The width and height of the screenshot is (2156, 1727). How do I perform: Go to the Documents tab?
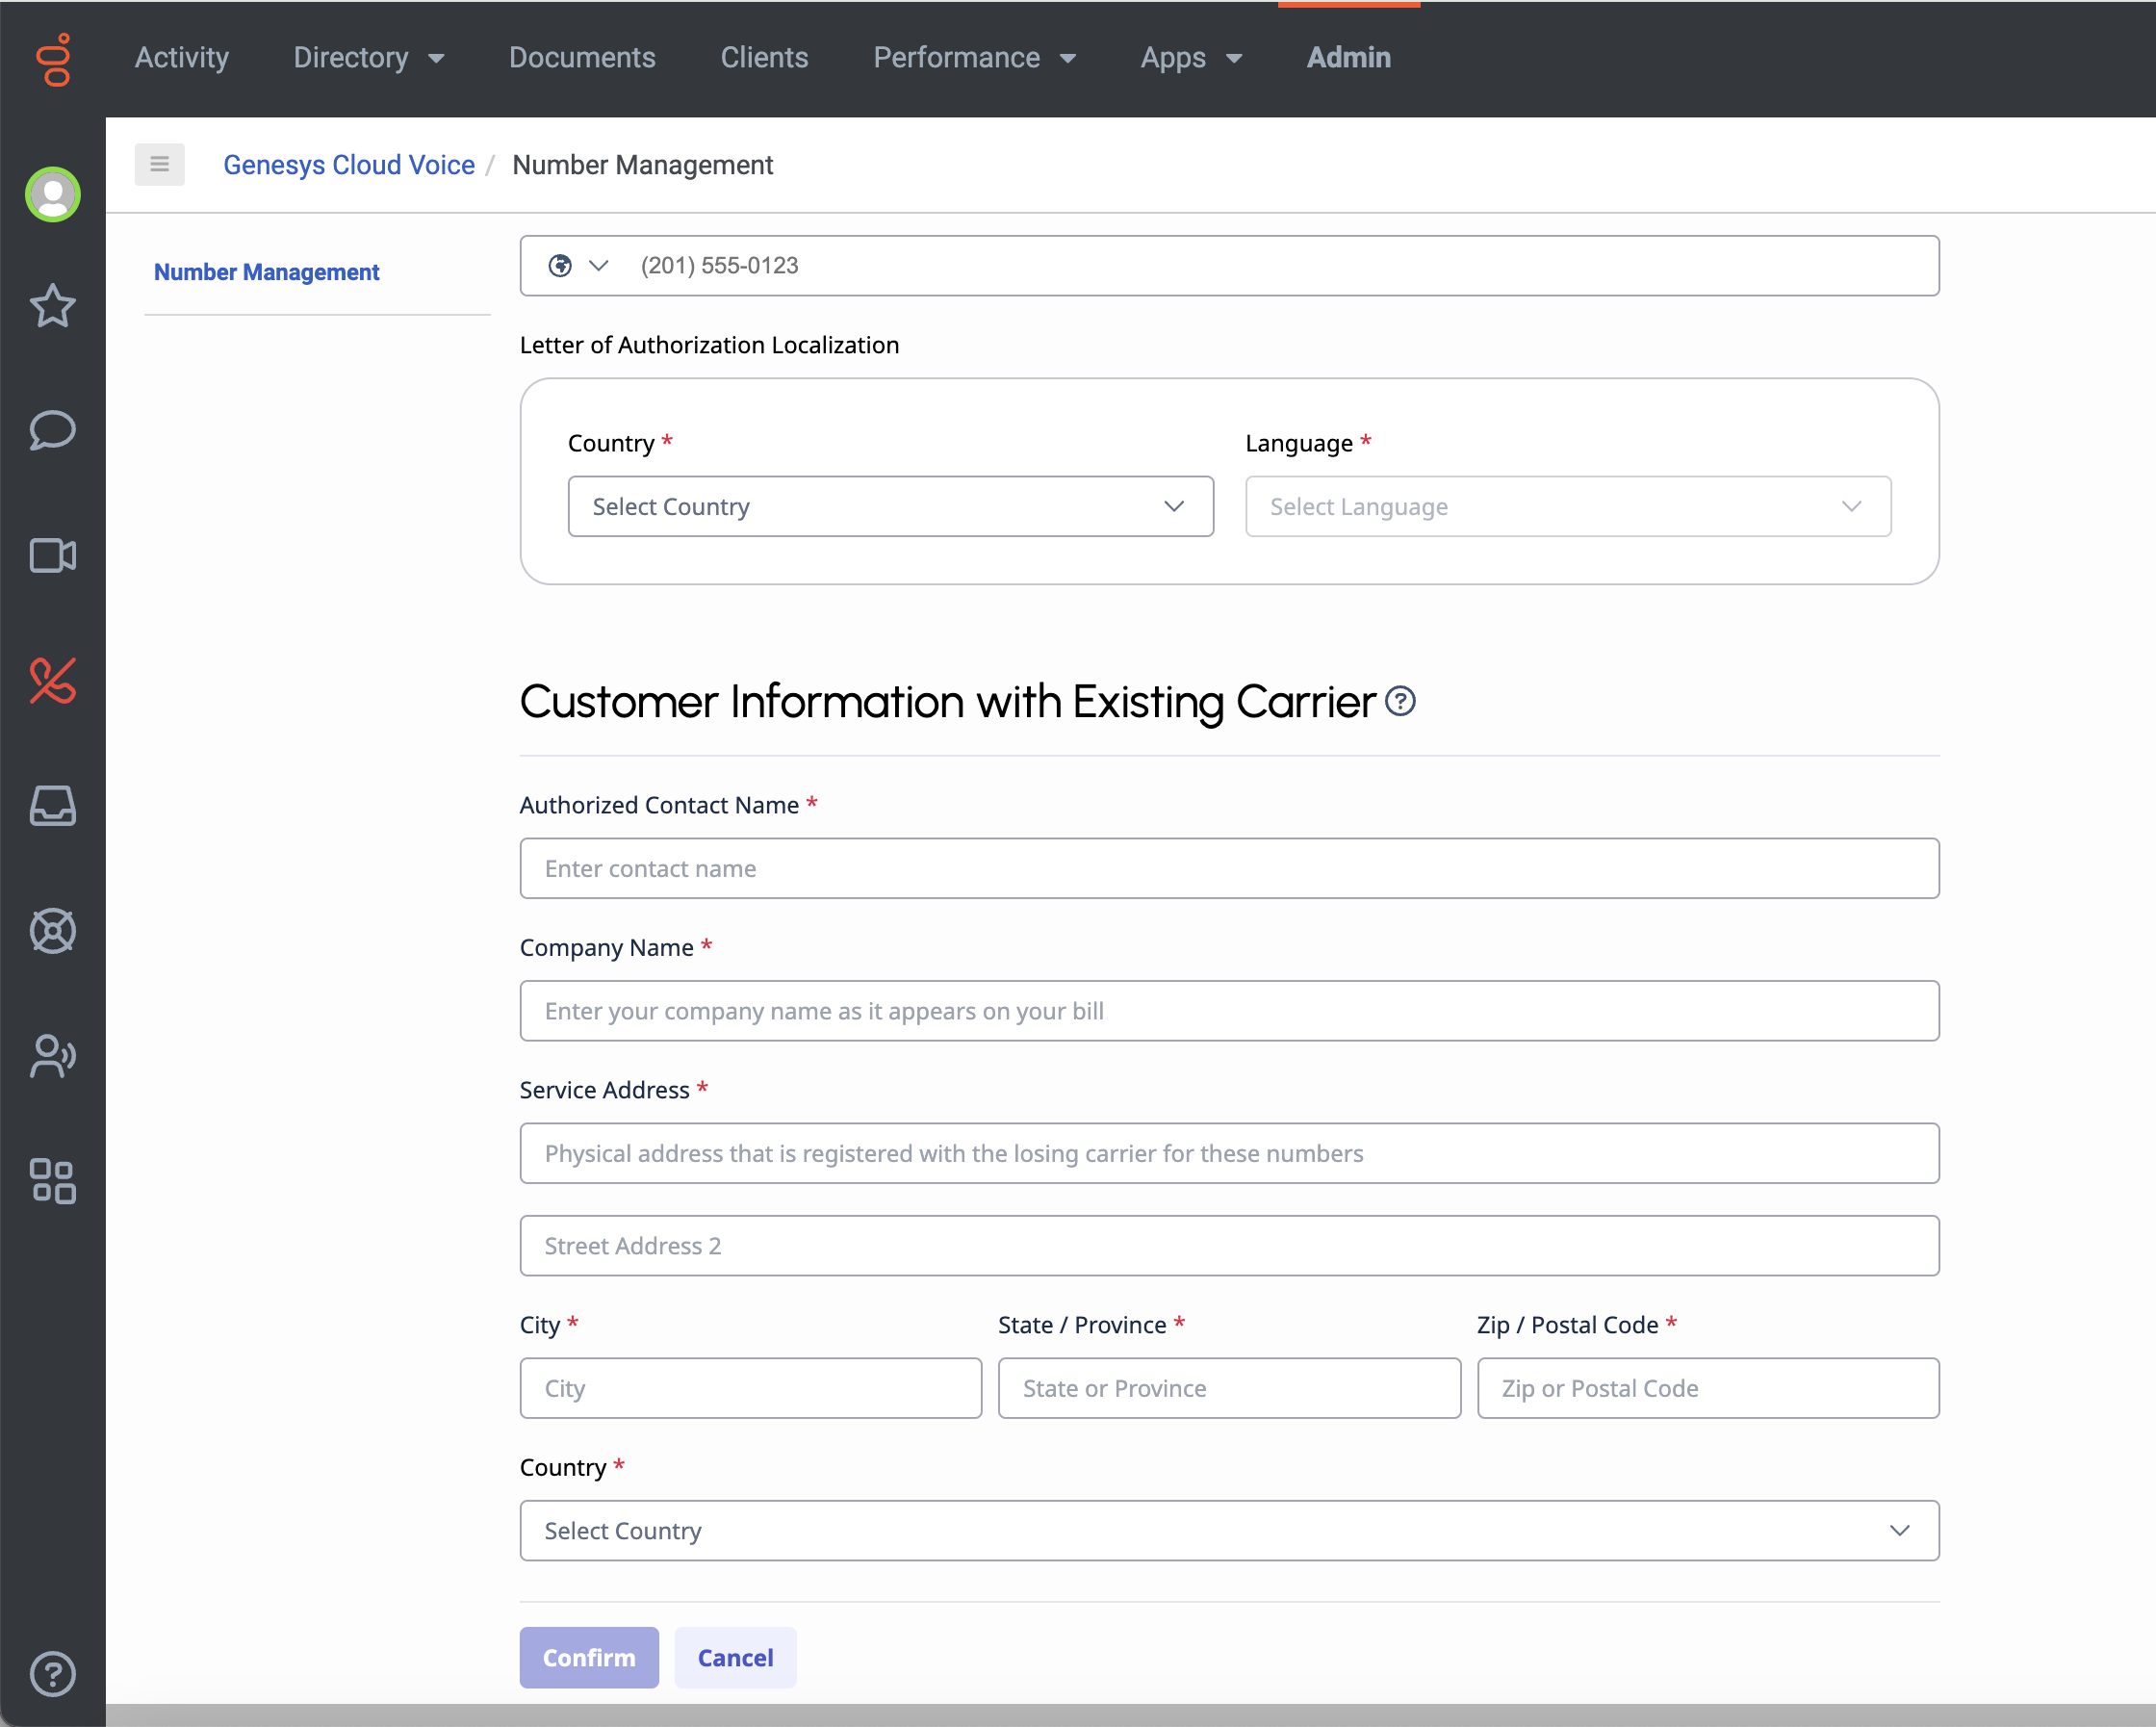(x=582, y=58)
